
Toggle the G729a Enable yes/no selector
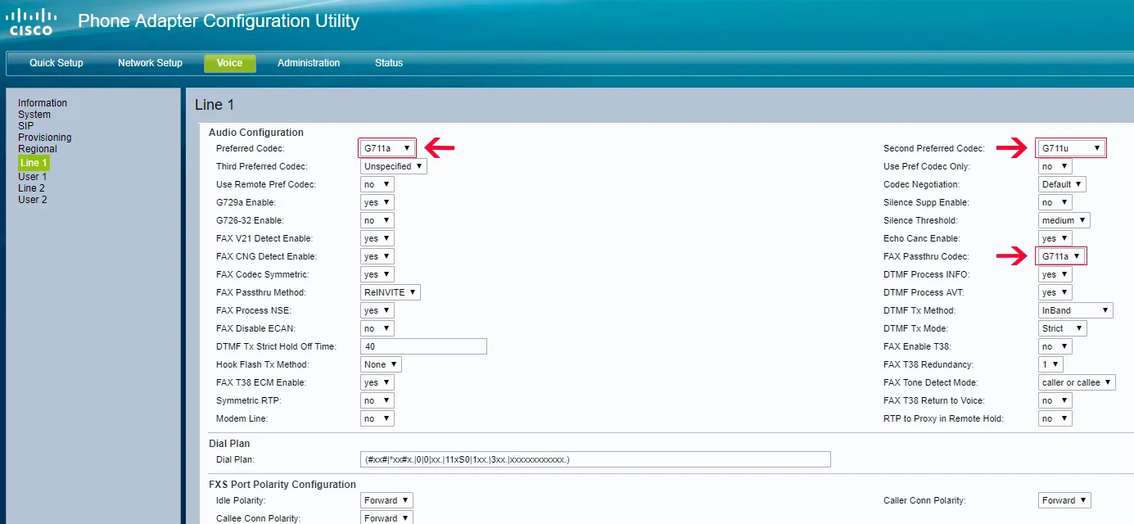tap(377, 202)
